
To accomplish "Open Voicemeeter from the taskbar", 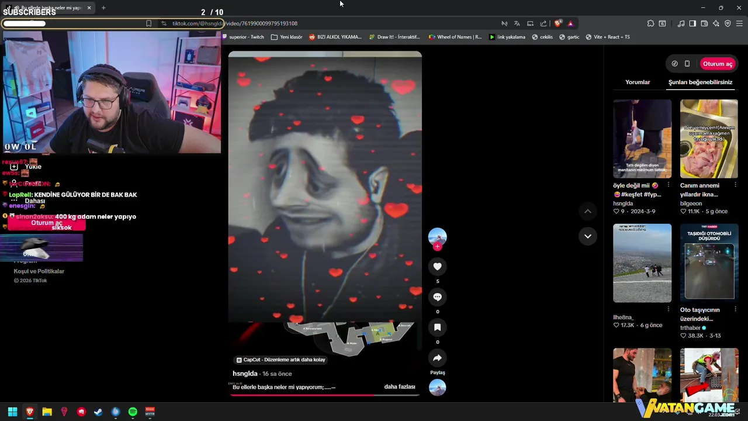I will (150, 412).
